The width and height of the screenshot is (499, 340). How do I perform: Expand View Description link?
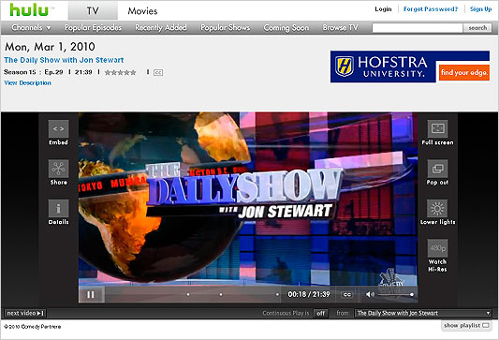[x=27, y=82]
